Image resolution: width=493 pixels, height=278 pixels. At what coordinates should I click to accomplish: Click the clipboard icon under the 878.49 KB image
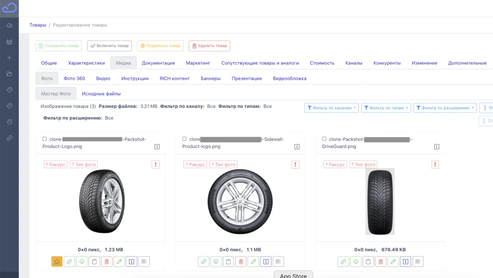(x=368, y=262)
